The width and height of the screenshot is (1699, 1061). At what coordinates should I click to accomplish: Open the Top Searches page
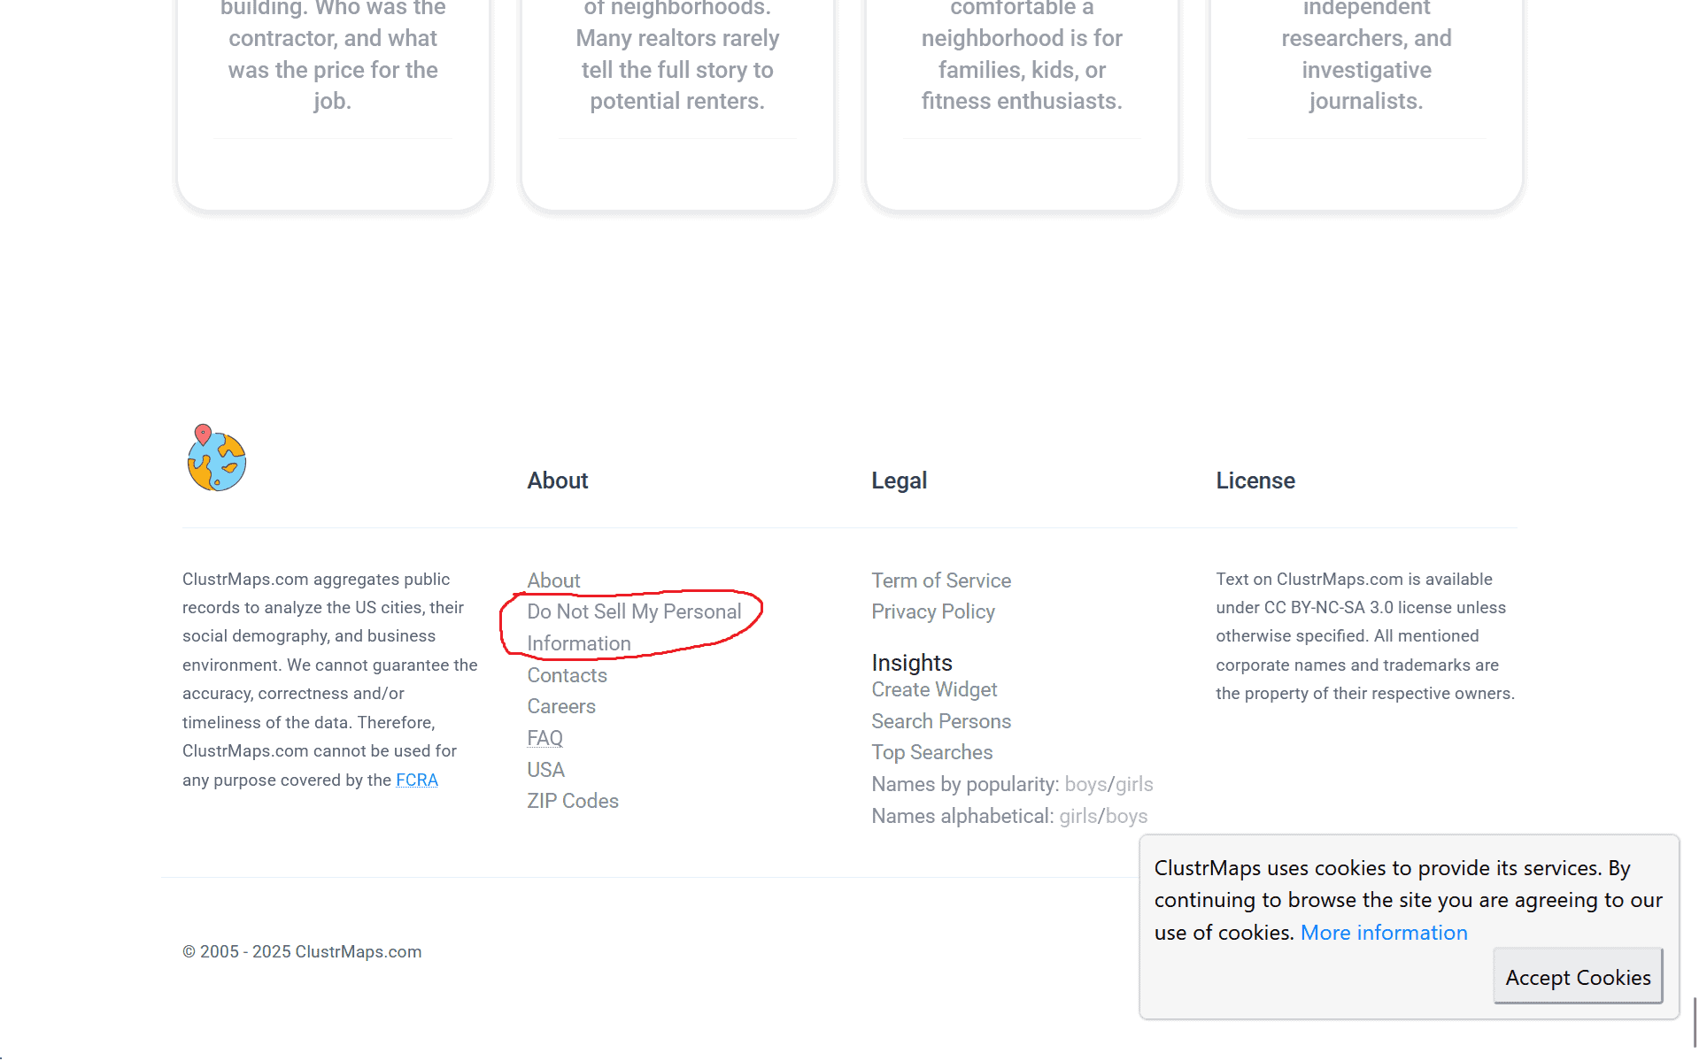931,752
